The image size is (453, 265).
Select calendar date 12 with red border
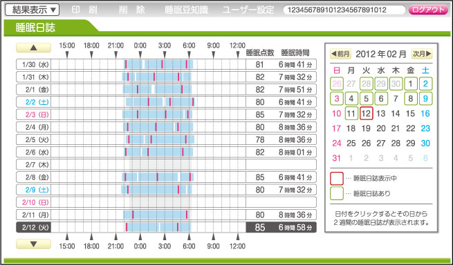[366, 113]
